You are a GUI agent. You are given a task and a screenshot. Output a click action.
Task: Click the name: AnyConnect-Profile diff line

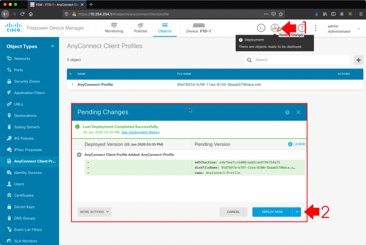pyautogui.click(x=217, y=173)
